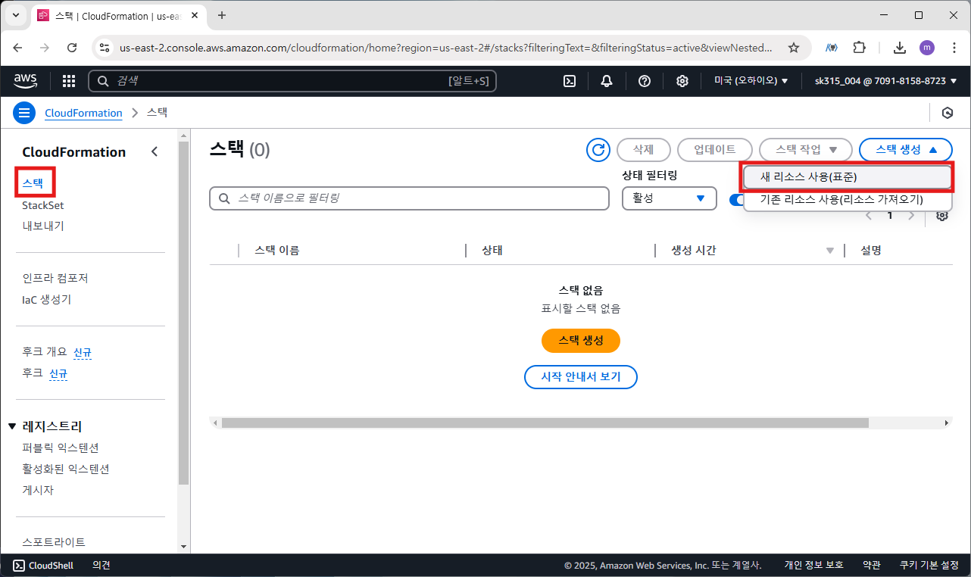Collapse the 스택 생성 dropdown button
971x577 pixels.
[x=906, y=150]
